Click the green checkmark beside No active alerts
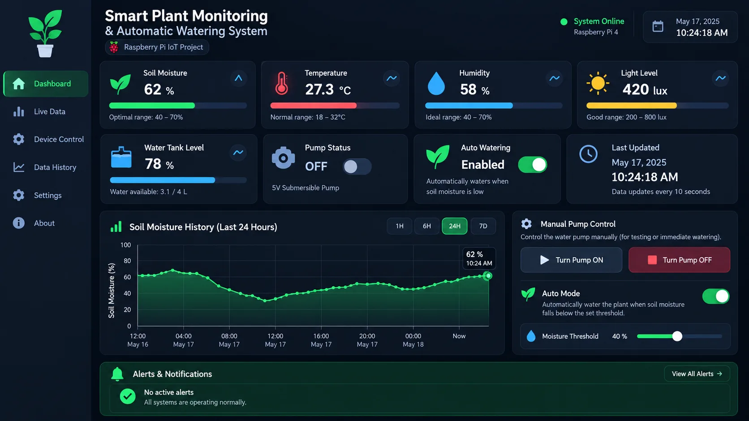This screenshot has width=749, height=421. click(x=128, y=396)
